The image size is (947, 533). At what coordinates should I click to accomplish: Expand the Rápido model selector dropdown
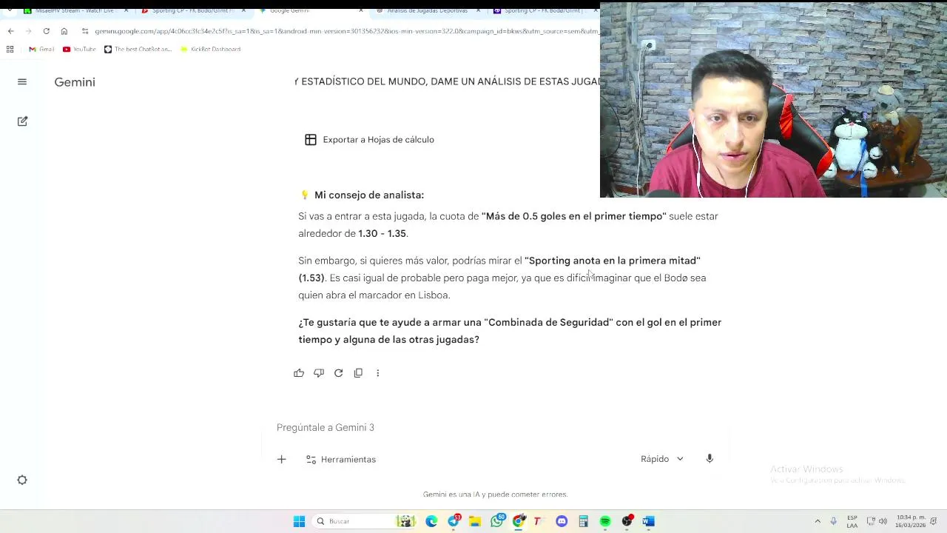(662, 459)
